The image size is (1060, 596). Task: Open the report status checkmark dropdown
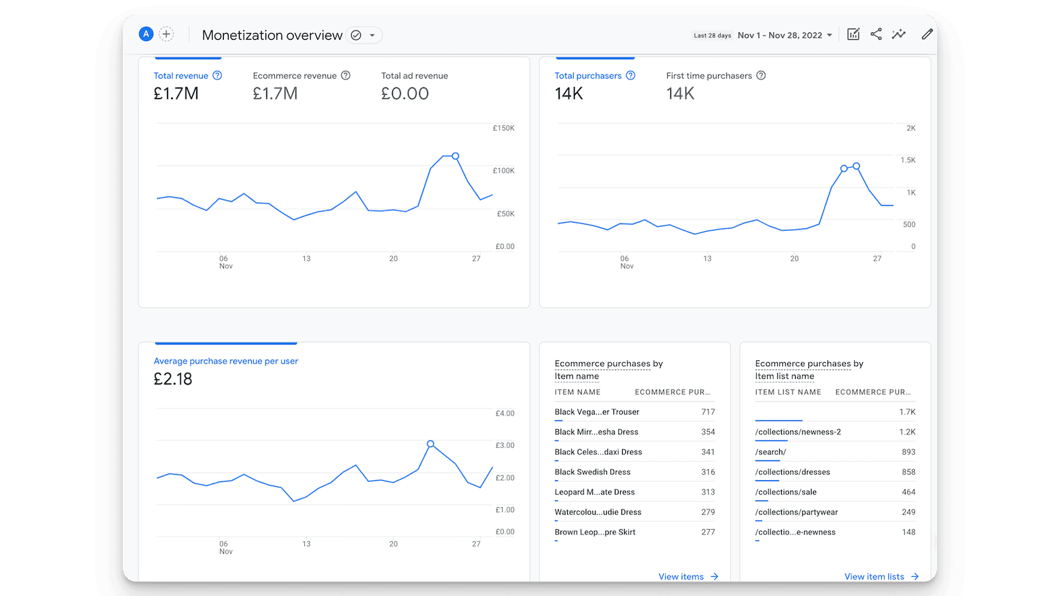click(364, 35)
